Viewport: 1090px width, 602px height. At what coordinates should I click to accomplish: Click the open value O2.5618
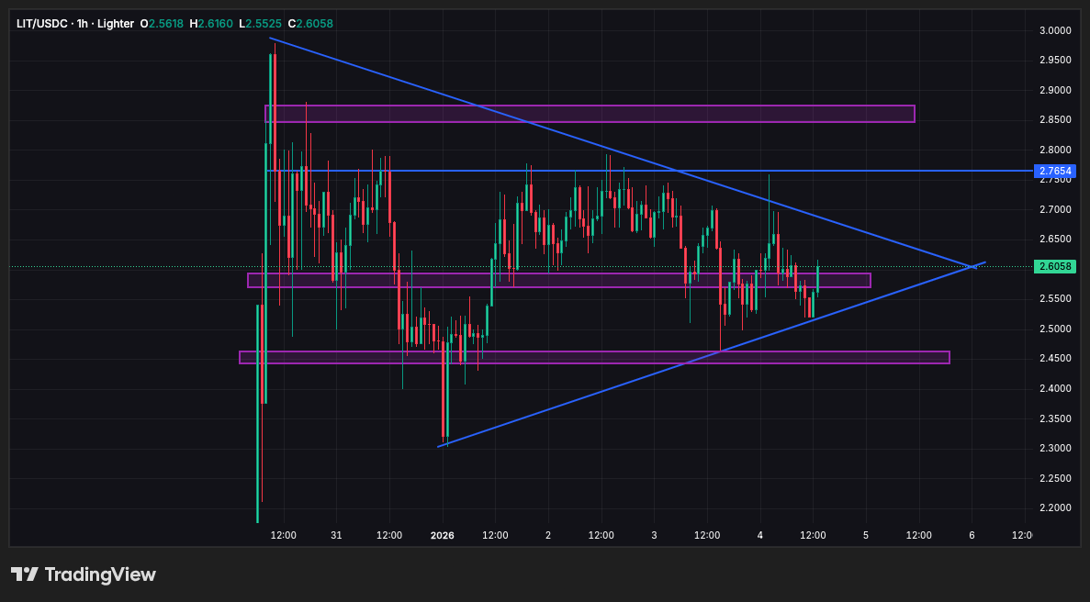pyautogui.click(x=162, y=24)
